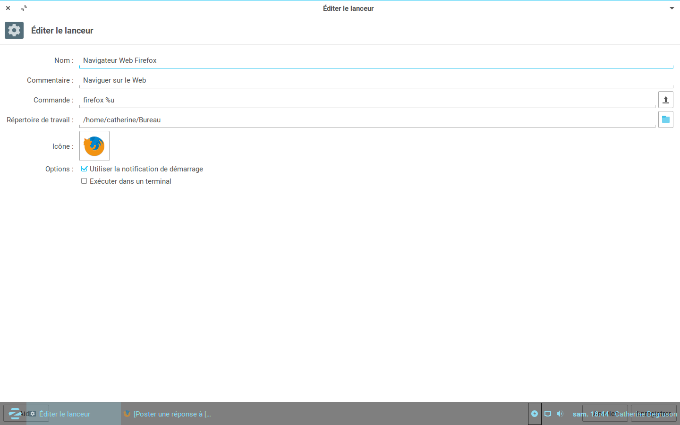Switch to the 'Poster une réponse' Firefox task
The height and width of the screenshot is (425, 680).
click(168, 414)
